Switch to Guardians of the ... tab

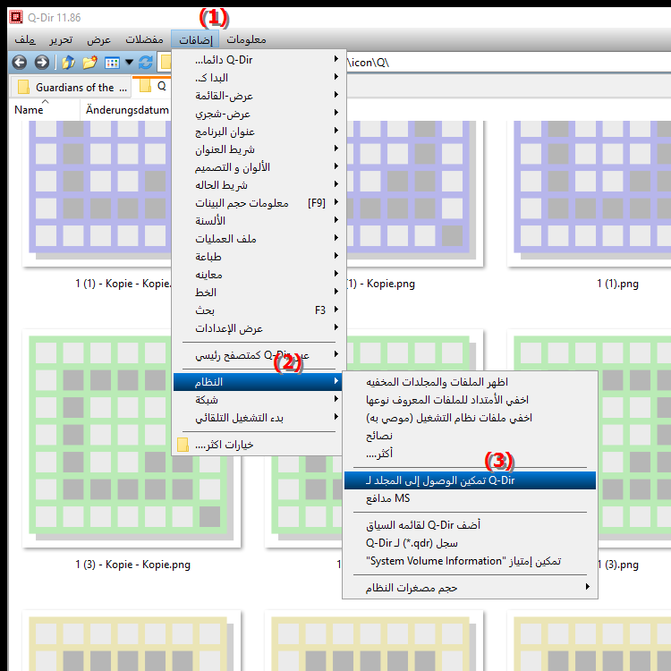72,88
